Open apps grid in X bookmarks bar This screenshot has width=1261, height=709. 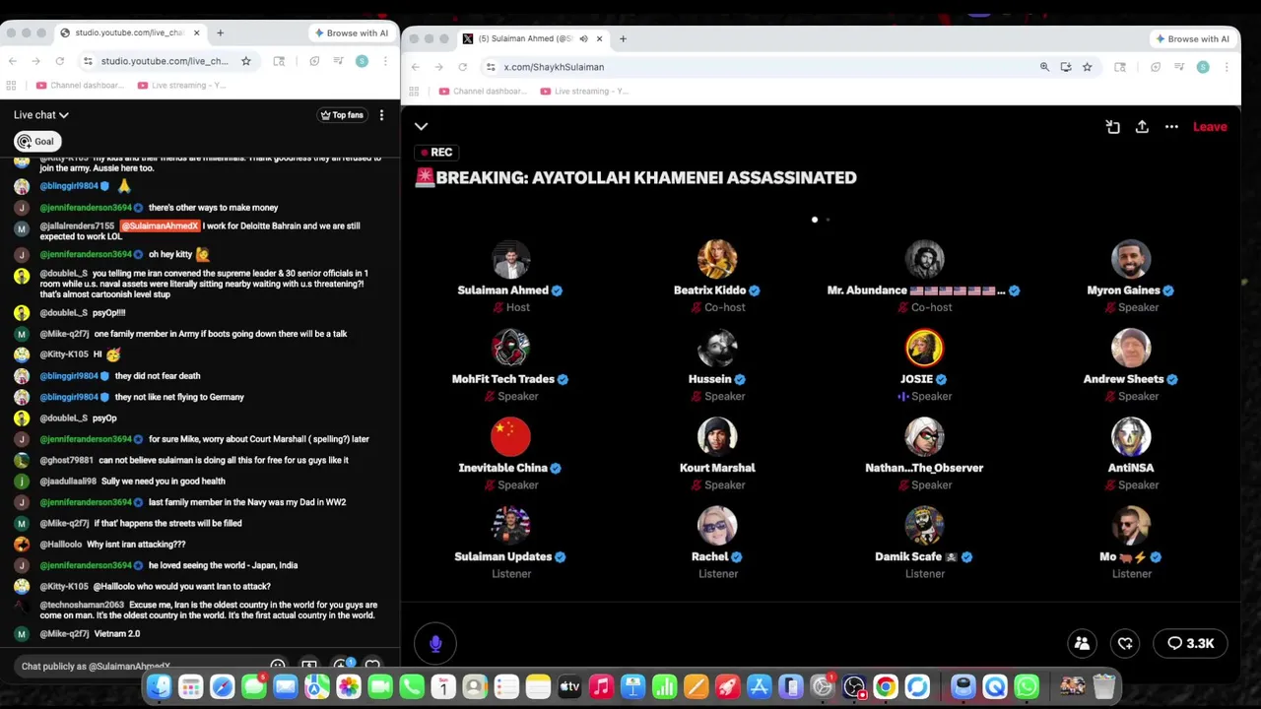tap(414, 92)
